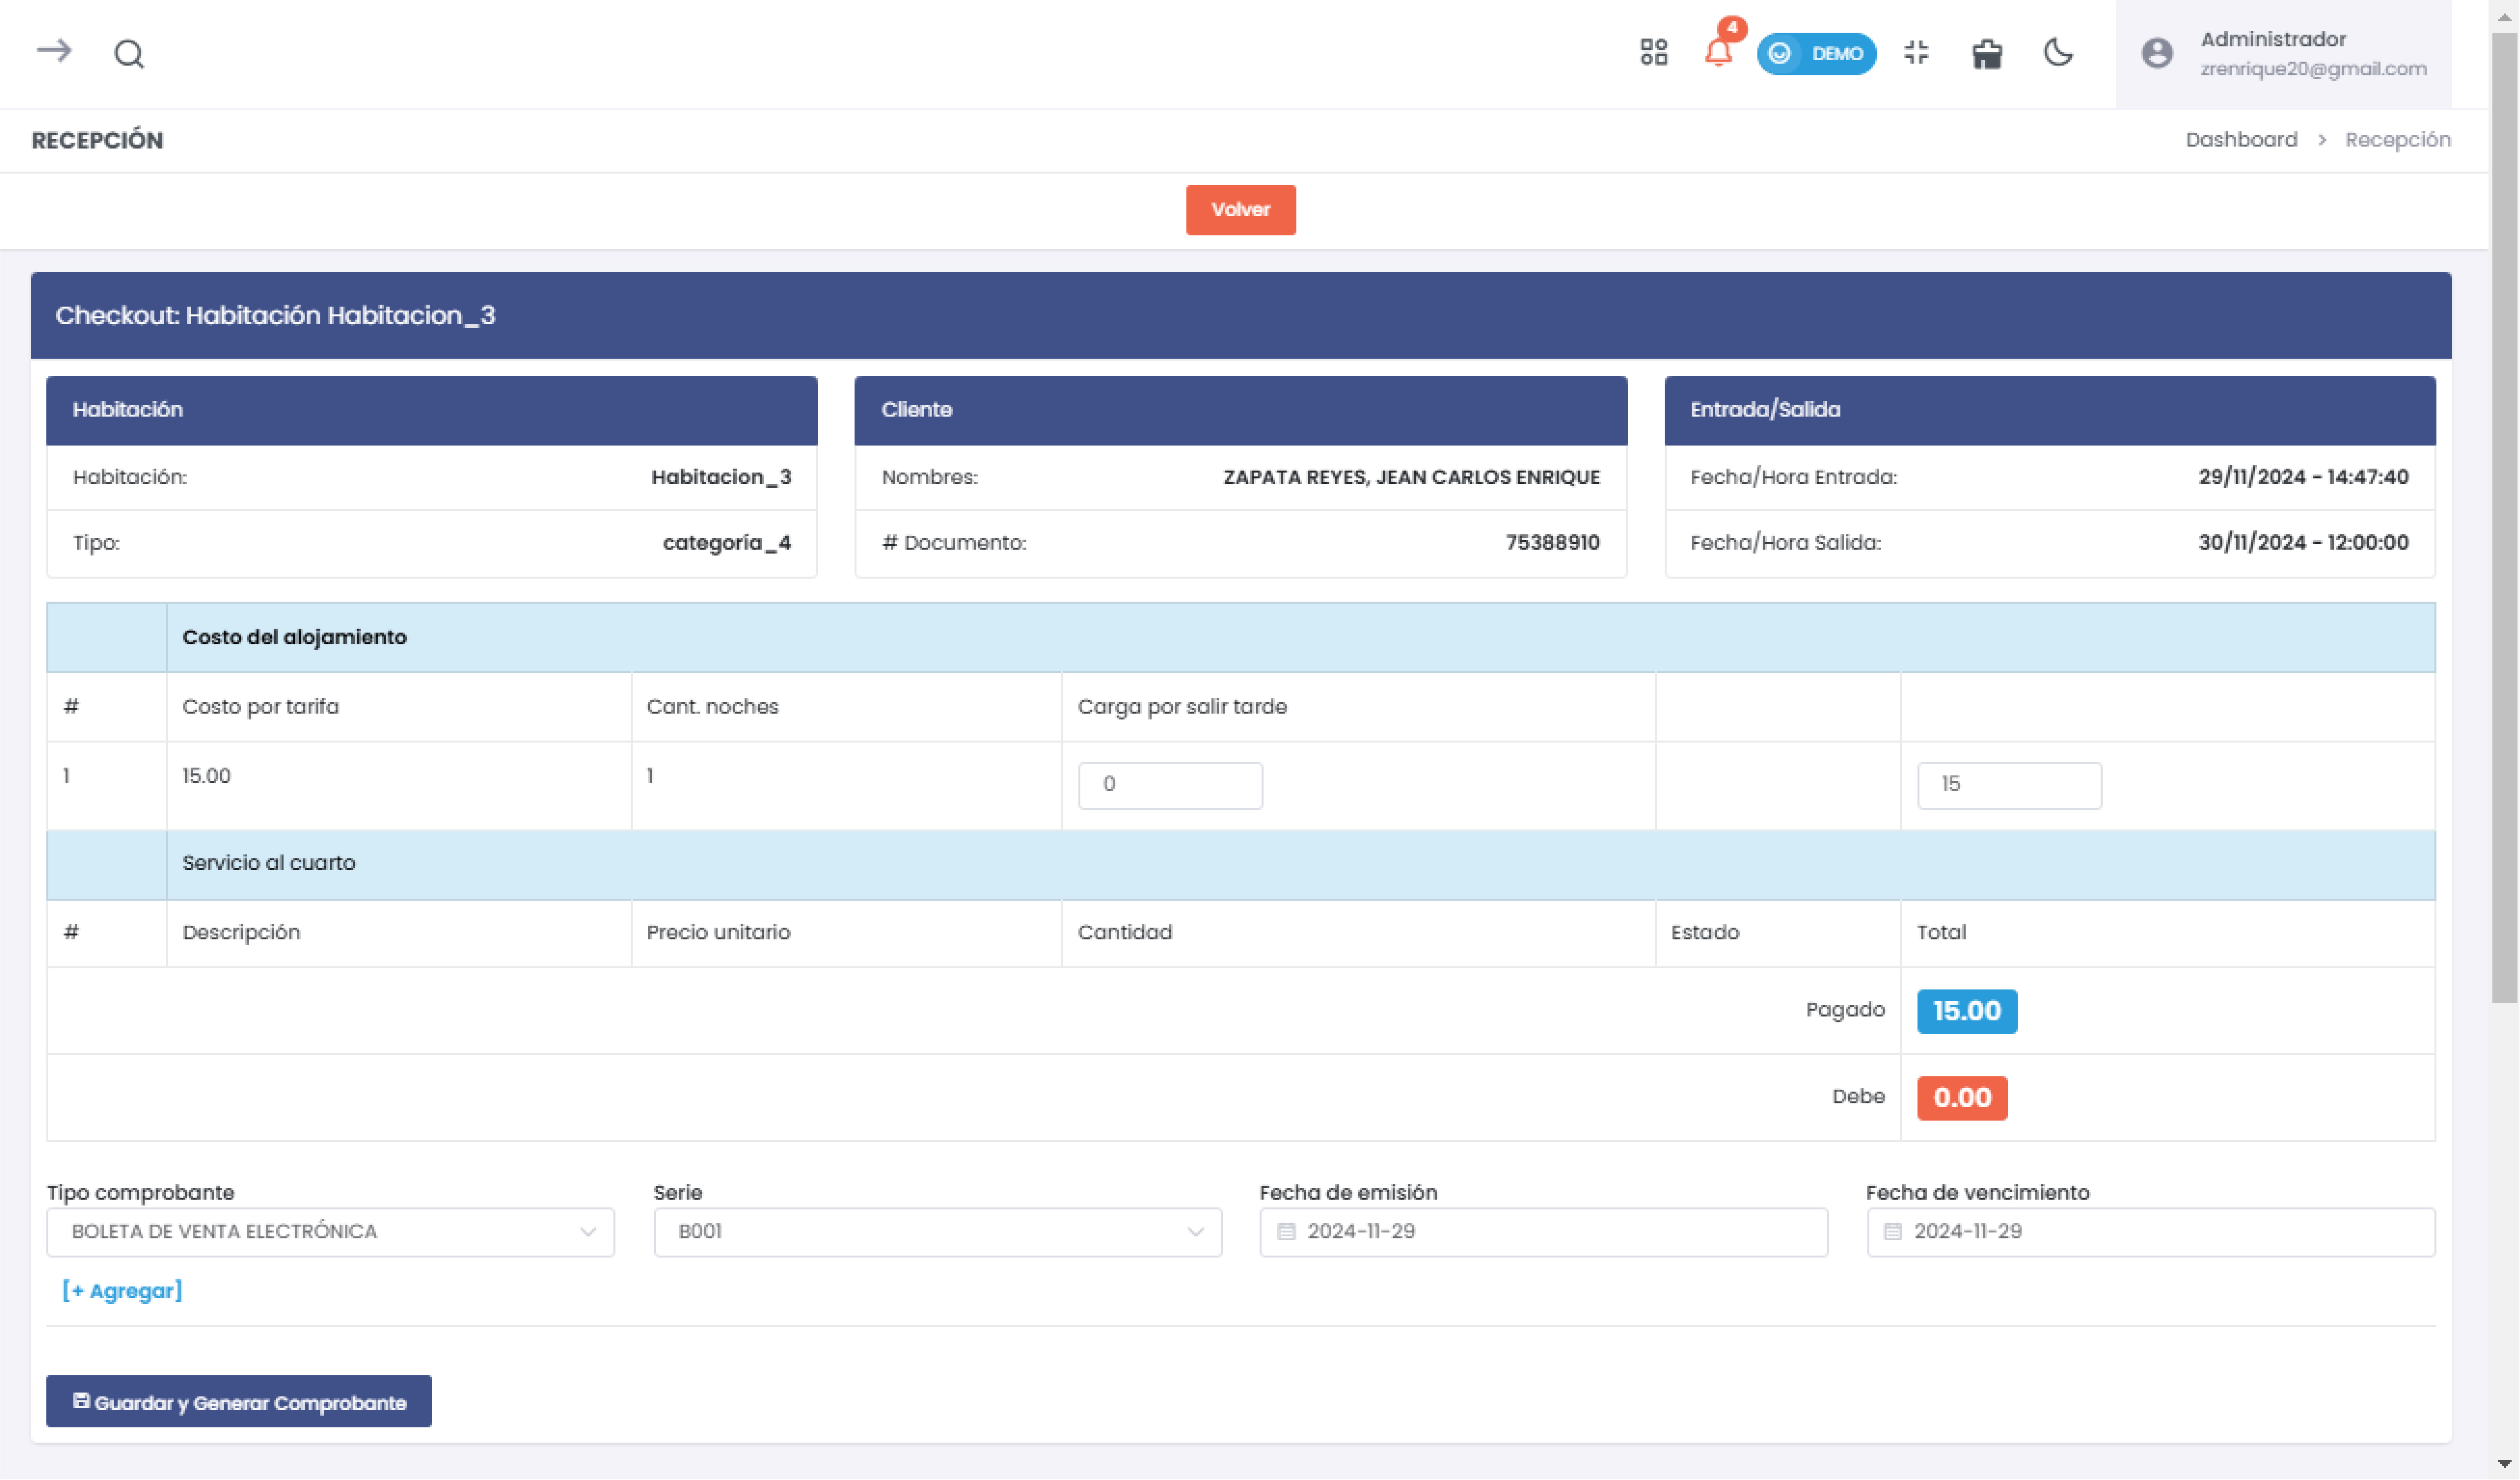Open the store/marketplace icon in the header
Viewport: 2520px width, 1480px height.
[1987, 53]
